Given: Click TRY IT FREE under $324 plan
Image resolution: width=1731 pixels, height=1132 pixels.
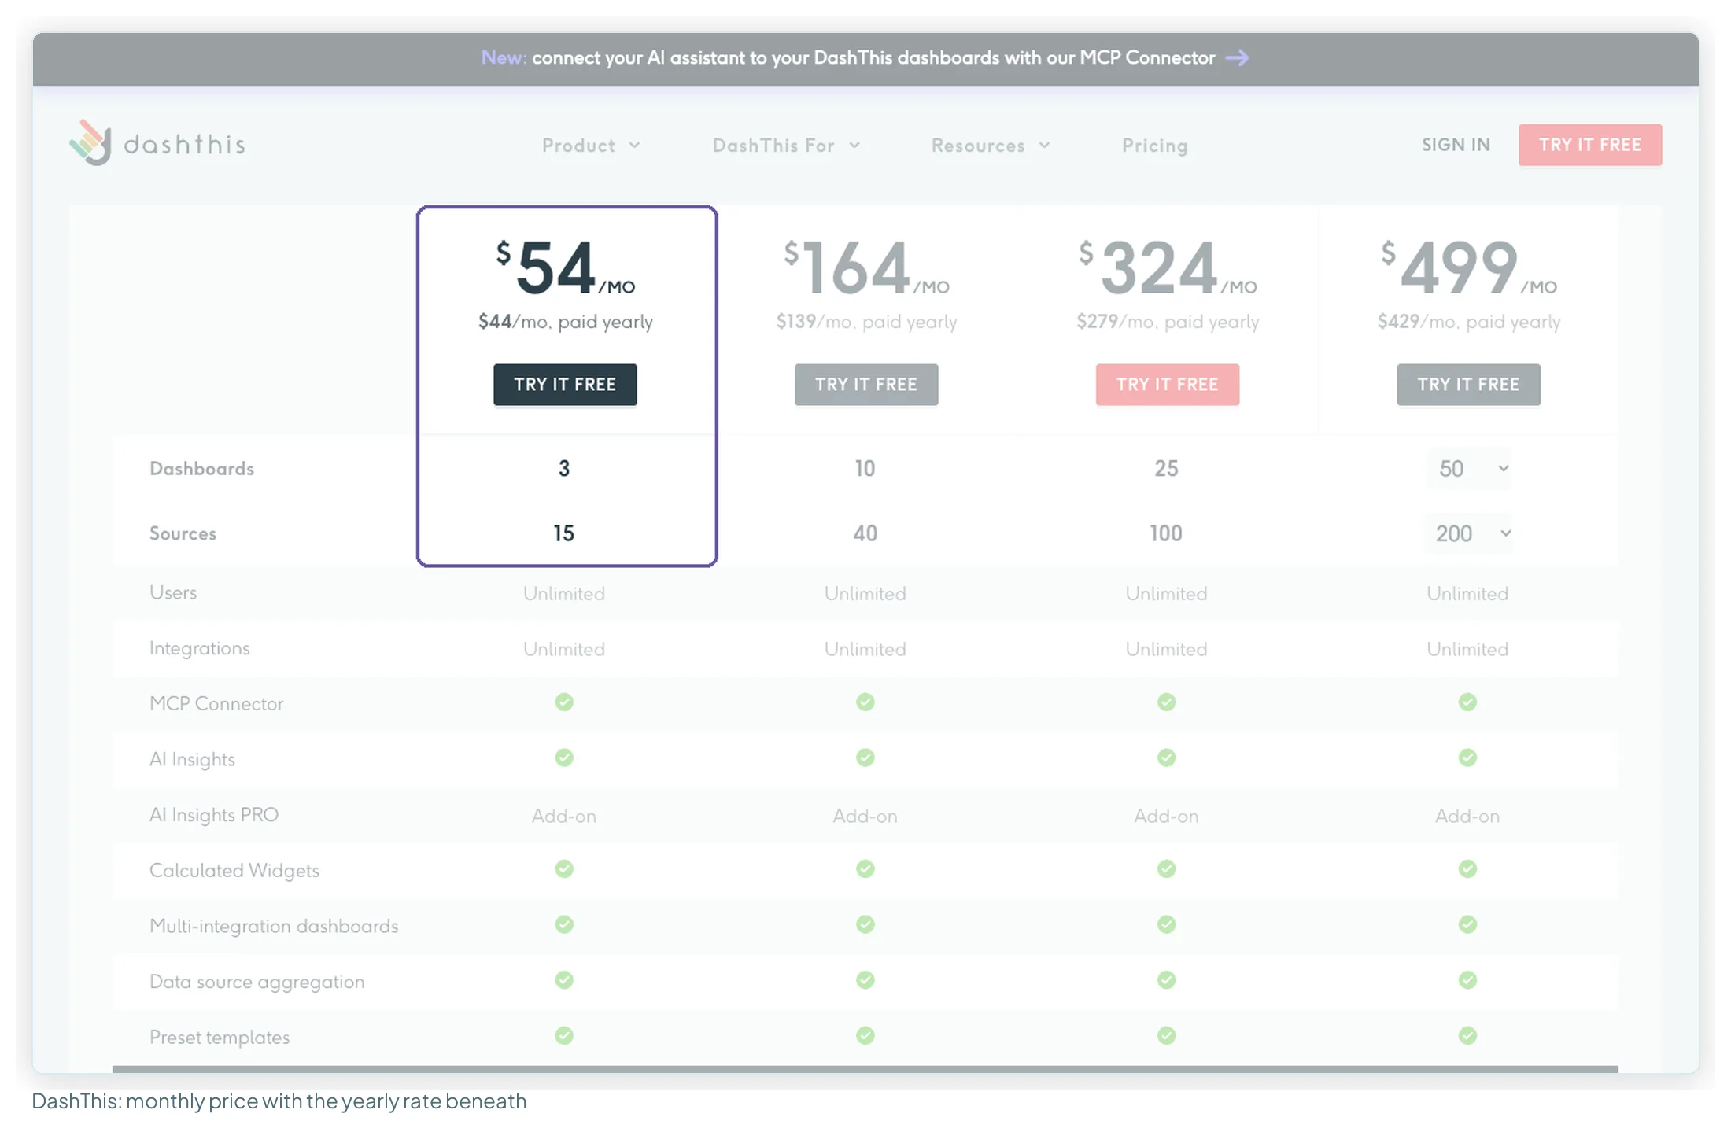Looking at the screenshot, I should [1168, 385].
